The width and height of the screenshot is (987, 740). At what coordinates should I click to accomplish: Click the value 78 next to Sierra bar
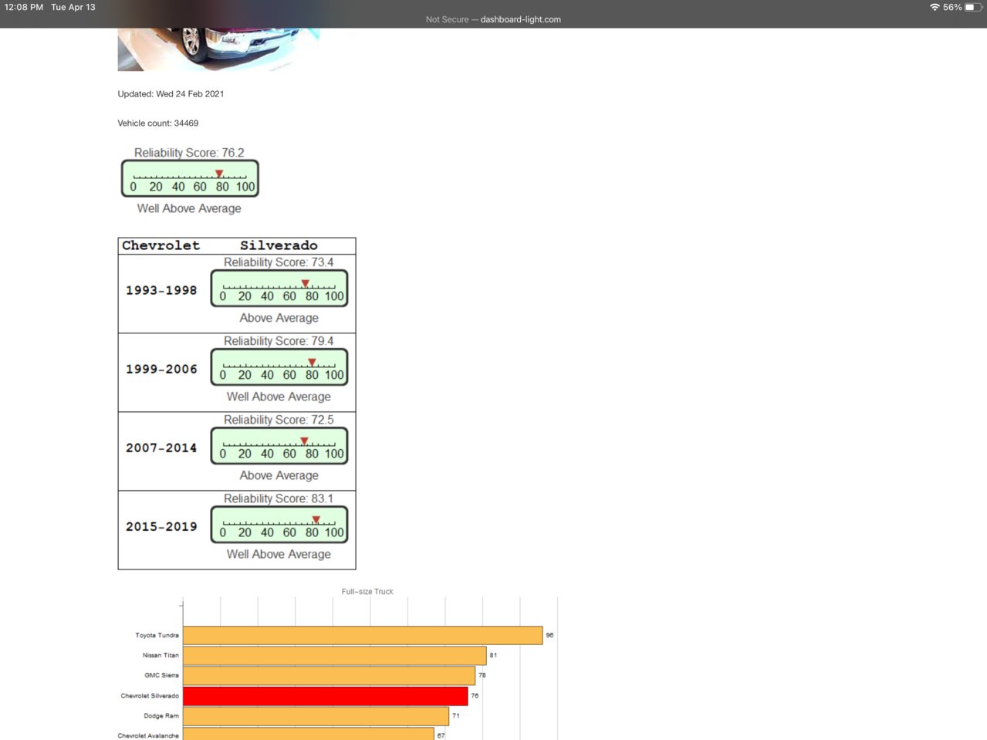482,676
